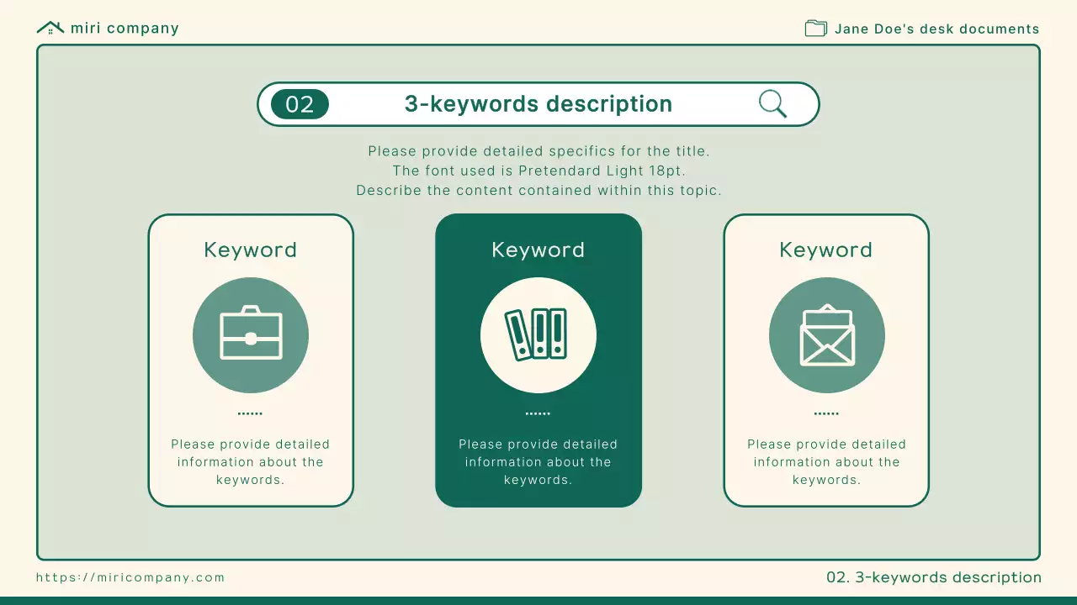Click the "Pretendard Light 18pt" subtitle line

(538, 171)
